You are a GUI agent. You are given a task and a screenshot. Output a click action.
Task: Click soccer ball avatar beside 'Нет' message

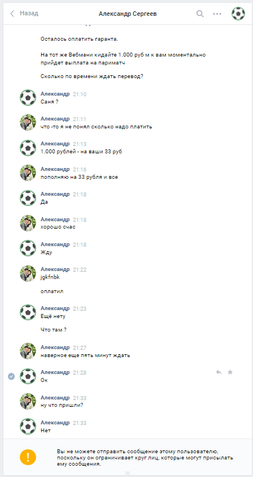28,427
